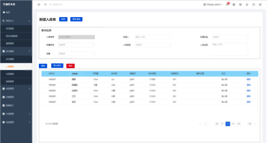Image resolution: width=275 pixels, height=143 pixels.
Task: Click the settings gear icon in header
Action: (x=260, y=5)
